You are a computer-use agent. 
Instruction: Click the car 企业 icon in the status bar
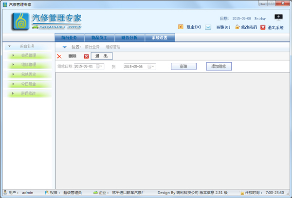(95, 193)
